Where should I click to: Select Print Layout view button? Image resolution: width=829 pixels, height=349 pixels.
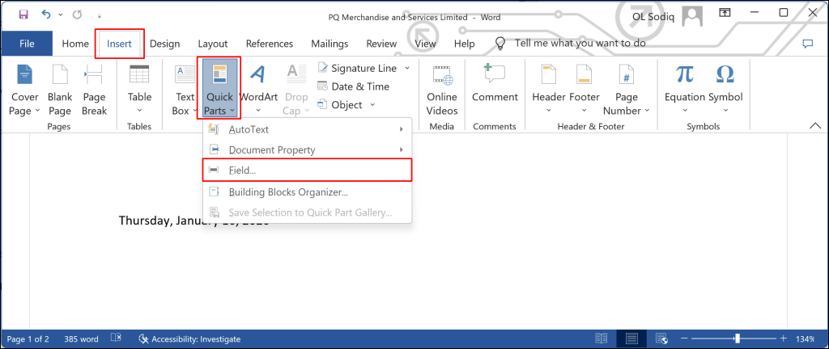(x=631, y=338)
